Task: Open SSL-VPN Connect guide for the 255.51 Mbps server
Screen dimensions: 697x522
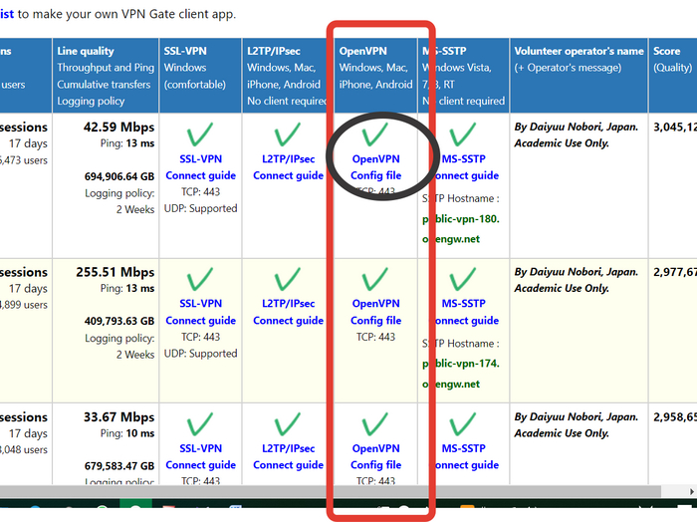Action: pos(200,312)
